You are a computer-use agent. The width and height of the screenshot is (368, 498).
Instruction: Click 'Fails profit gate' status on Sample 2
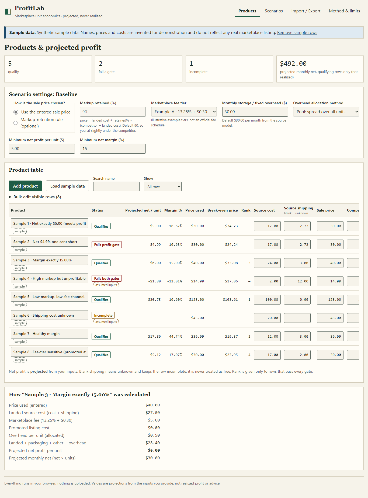coord(107,245)
